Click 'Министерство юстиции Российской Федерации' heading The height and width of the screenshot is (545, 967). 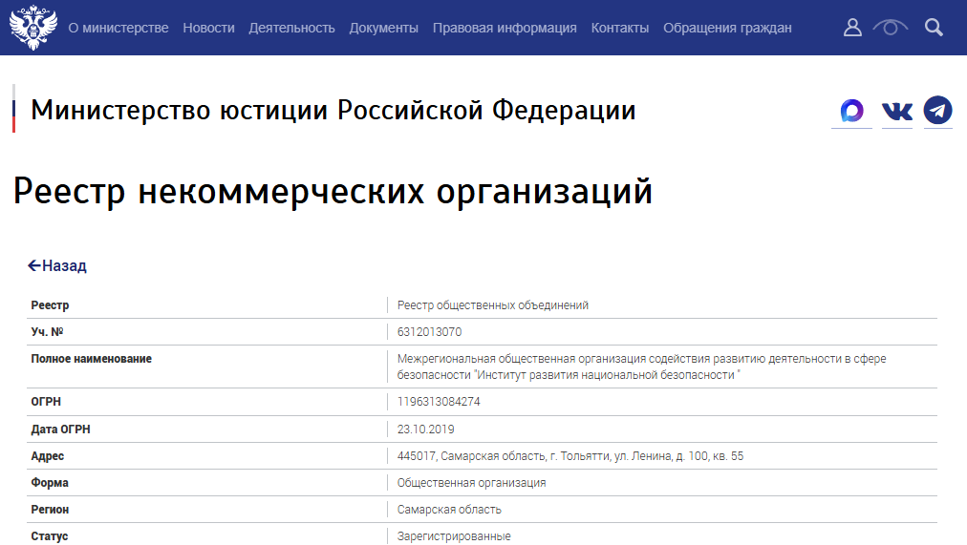coord(333,110)
